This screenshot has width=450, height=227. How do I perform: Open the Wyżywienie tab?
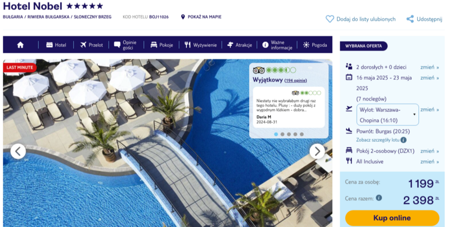coord(201,45)
